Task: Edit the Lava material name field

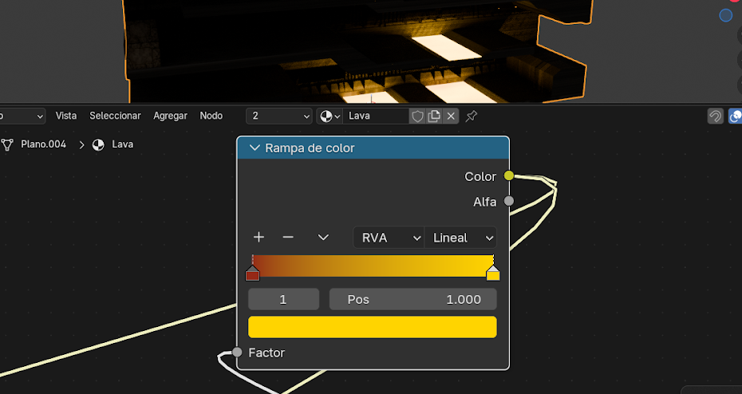Action: (376, 116)
